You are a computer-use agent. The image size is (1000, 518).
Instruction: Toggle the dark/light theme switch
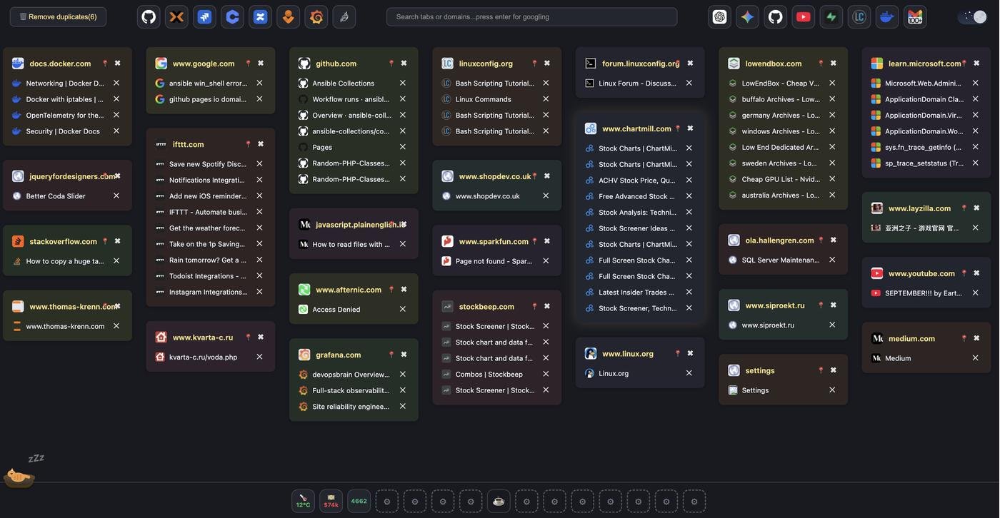975,16
